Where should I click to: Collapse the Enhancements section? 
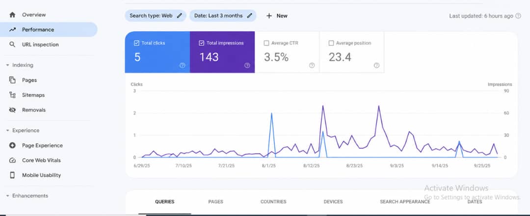26,196
